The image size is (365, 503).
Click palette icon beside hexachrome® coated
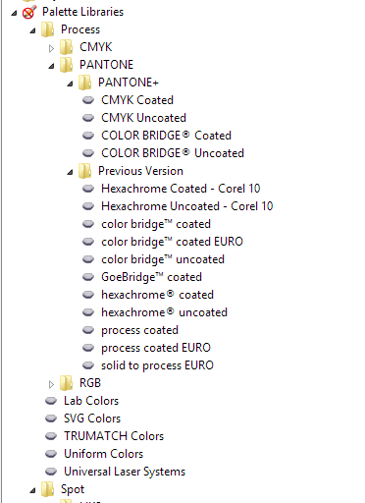click(88, 295)
